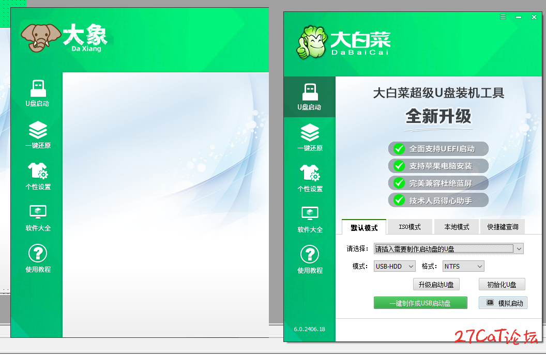Open 软件大全 in the DaBaiCai sidebar
Screen dimensions: 546x358
click(310, 220)
